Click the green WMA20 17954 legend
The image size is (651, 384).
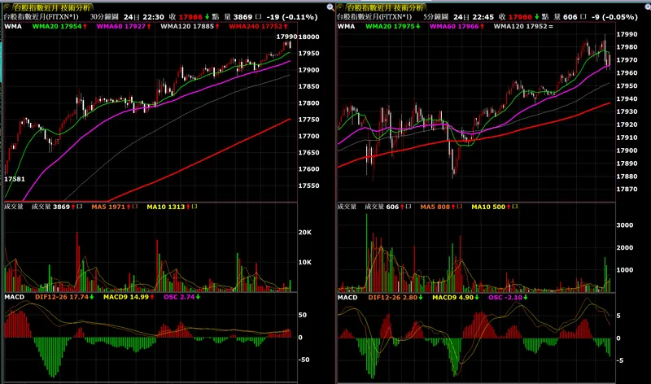click(x=59, y=26)
